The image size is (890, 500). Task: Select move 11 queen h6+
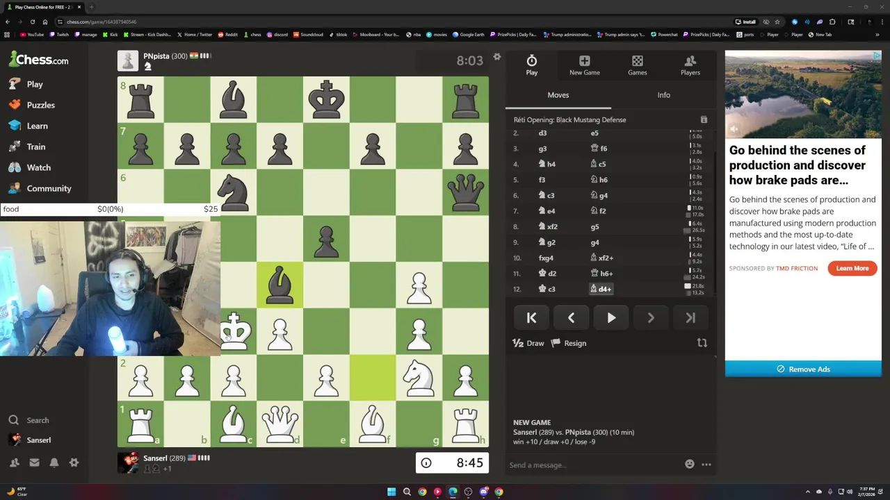(601, 274)
